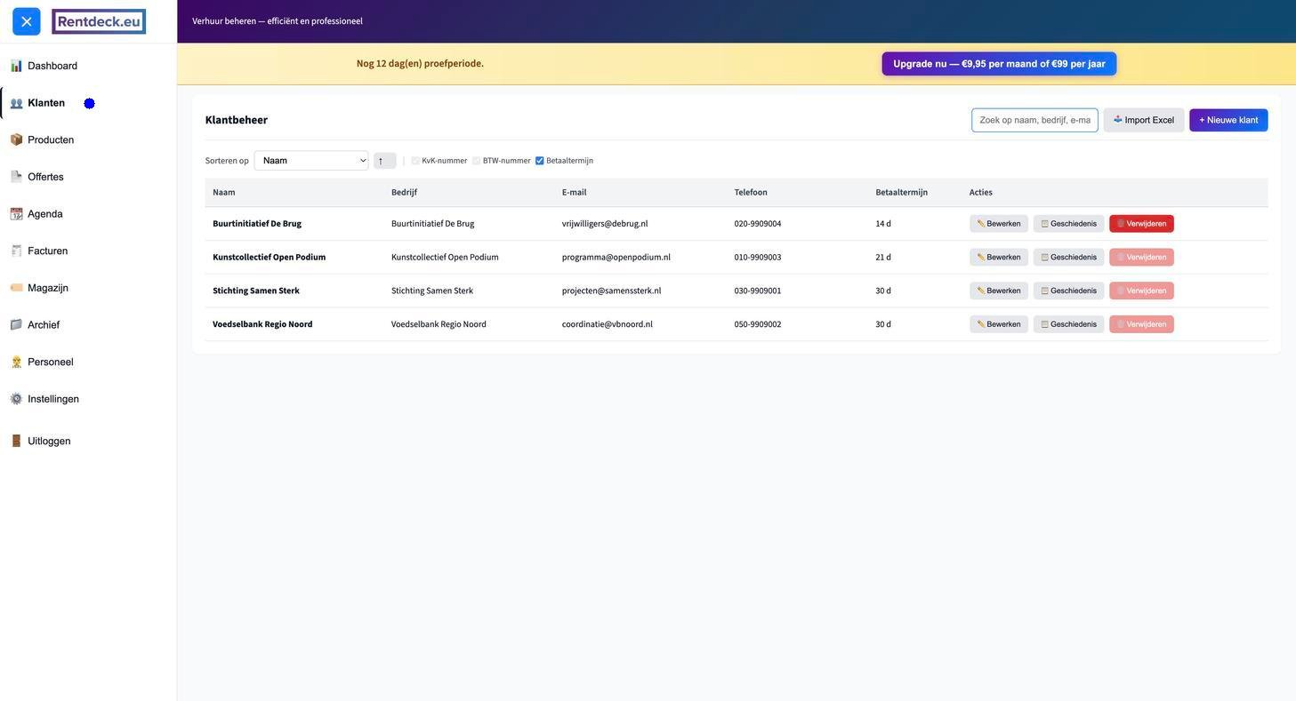Toggle sort direction arrow button

point(384,161)
